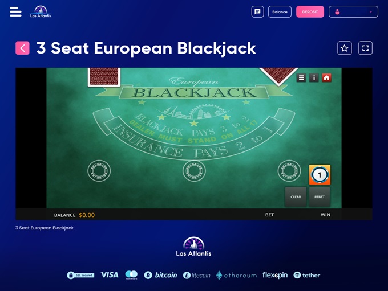Show game info with the i icon

click(314, 78)
